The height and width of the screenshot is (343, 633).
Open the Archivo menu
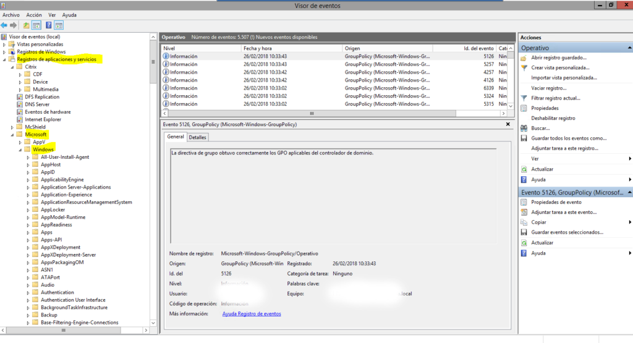point(11,15)
